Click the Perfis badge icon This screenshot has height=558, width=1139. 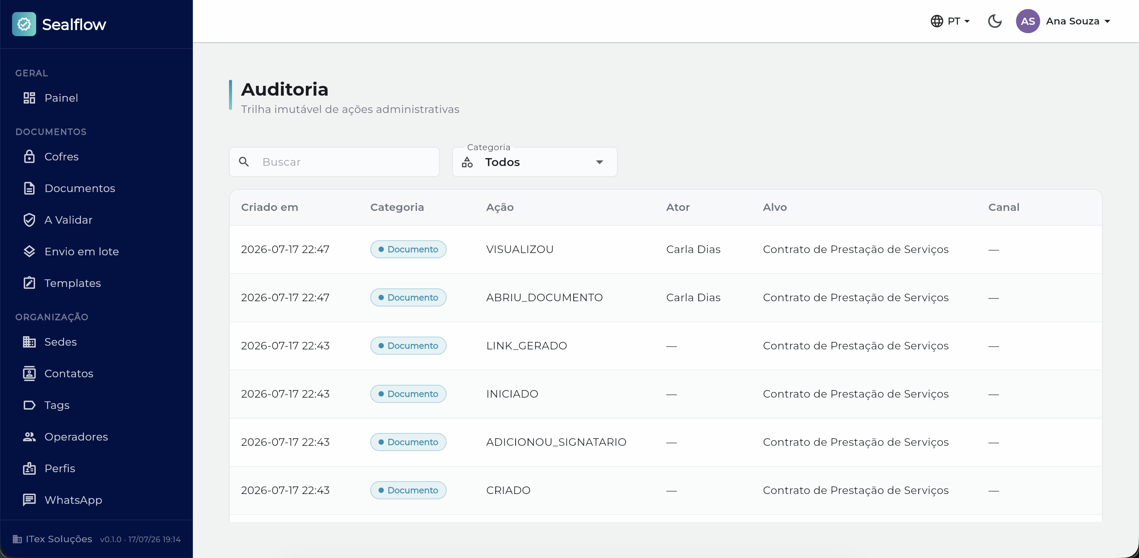pos(29,468)
